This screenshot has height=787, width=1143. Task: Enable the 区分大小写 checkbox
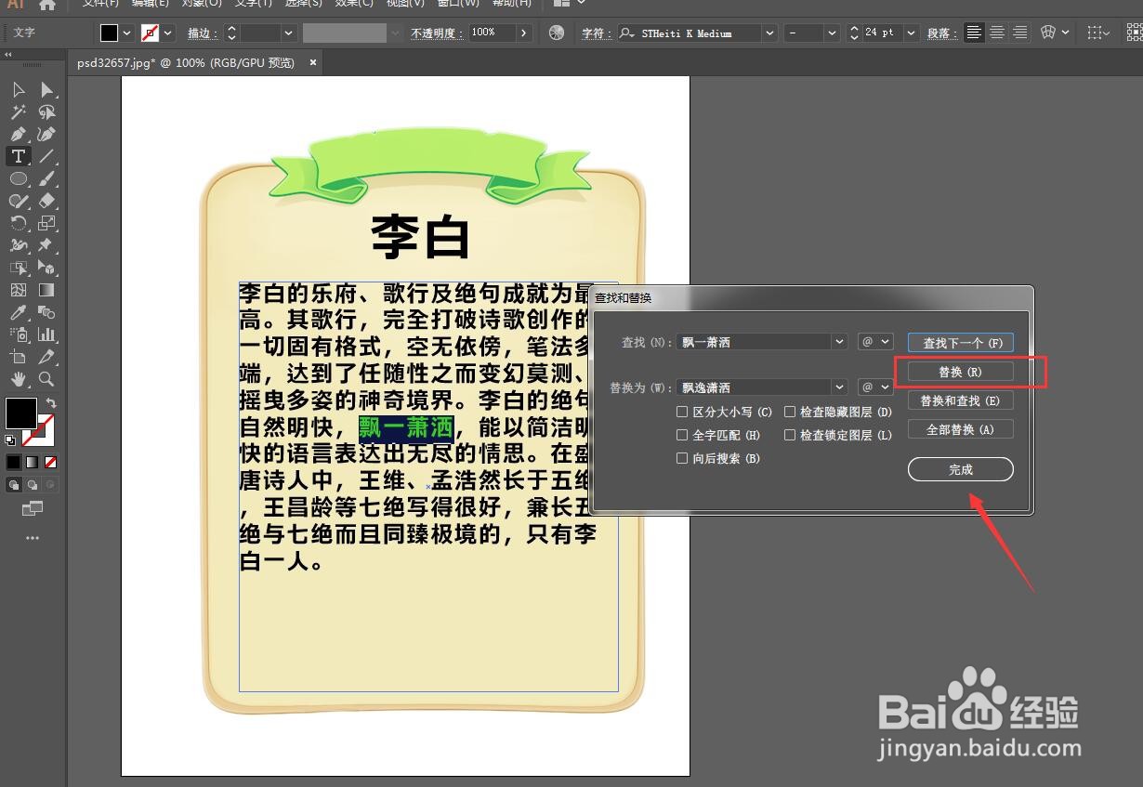tap(682, 412)
